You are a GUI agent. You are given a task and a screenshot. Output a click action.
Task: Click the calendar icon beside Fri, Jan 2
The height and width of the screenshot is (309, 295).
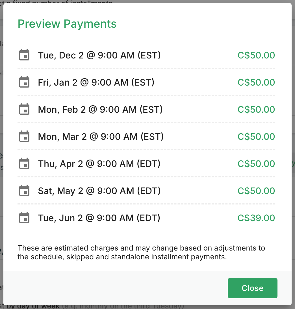(x=24, y=82)
